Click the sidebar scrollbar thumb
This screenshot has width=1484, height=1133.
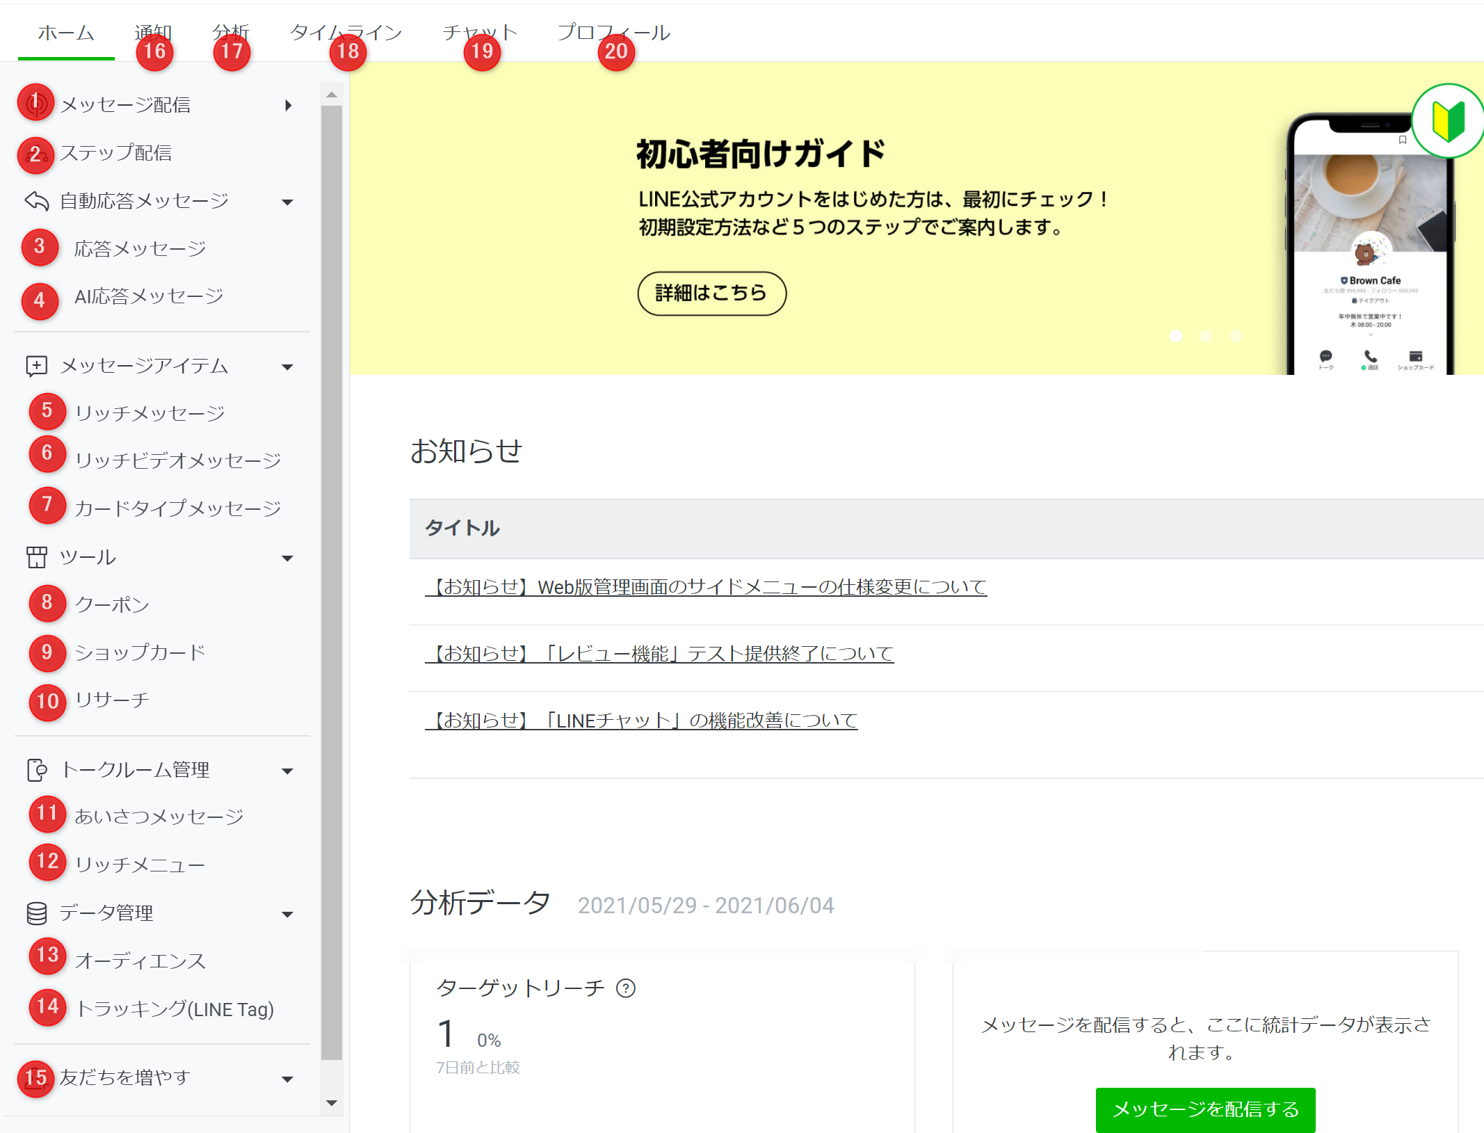pos(332,583)
